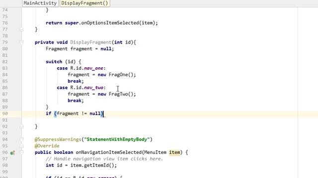This screenshot has height=178, width=318.
Task: Click 'private void' on line 79
Action: (x=51, y=42)
